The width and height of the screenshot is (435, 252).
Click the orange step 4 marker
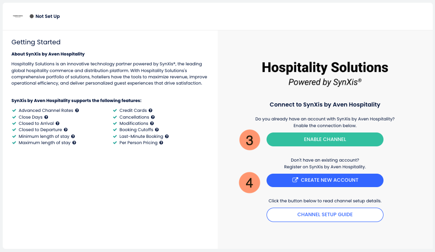tap(250, 183)
